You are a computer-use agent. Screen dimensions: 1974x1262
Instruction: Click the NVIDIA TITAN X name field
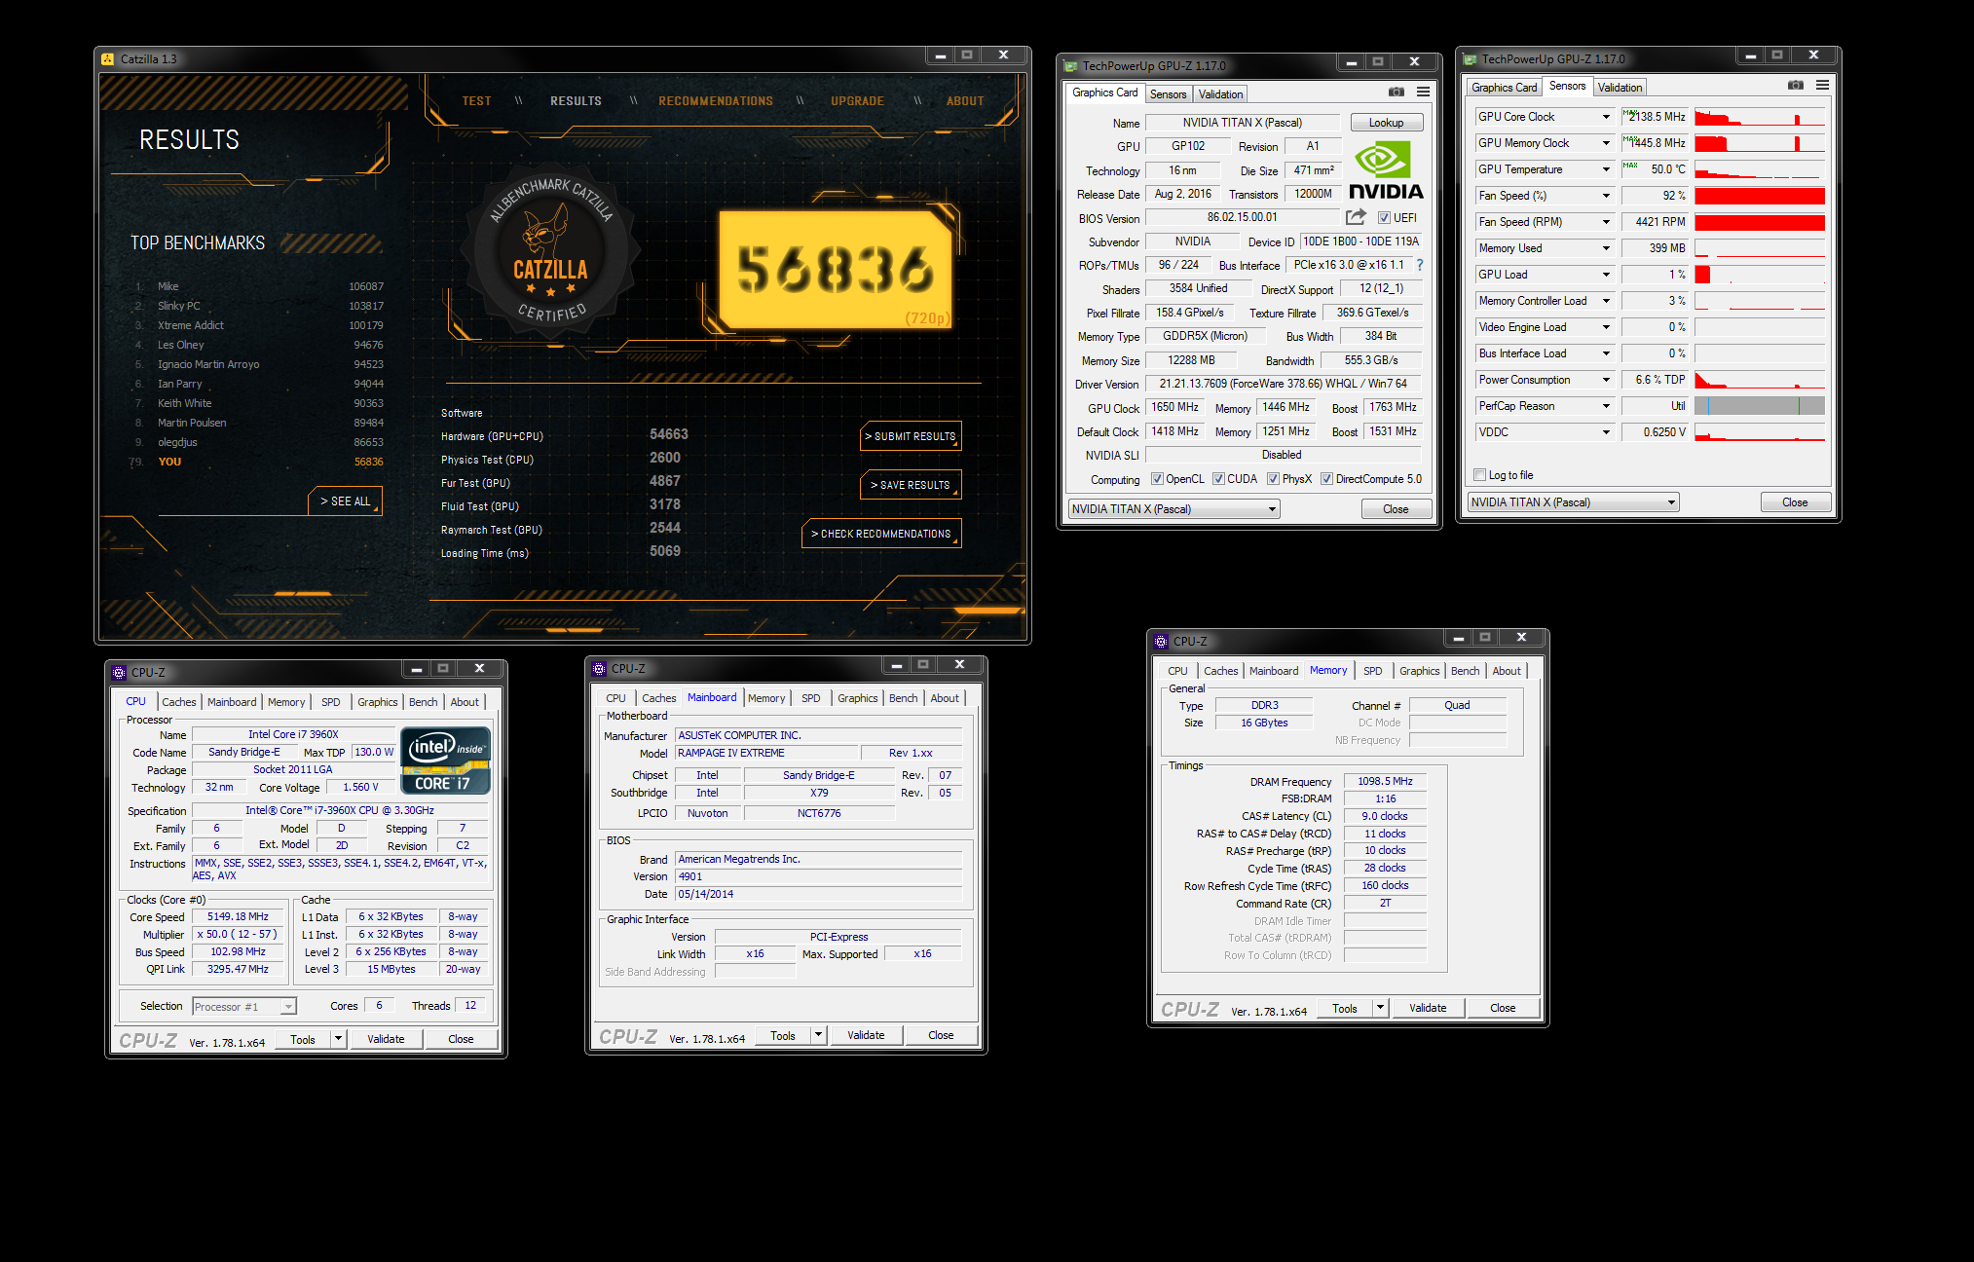point(1243,123)
